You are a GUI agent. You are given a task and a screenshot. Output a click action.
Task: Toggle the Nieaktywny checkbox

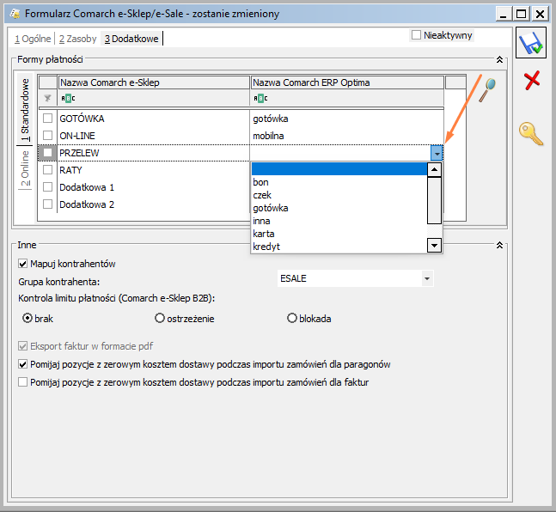[416, 35]
